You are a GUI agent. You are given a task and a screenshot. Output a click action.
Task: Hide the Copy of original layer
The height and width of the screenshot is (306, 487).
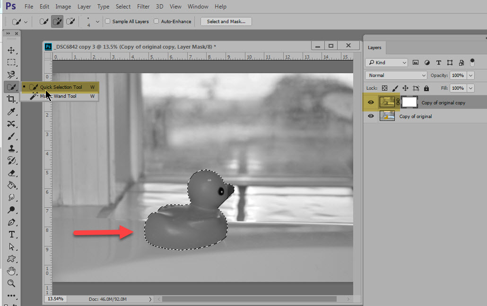click(x=371, y=116)
